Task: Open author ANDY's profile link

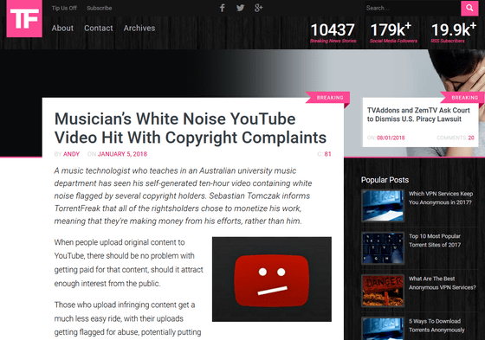Action: point(71,154)
